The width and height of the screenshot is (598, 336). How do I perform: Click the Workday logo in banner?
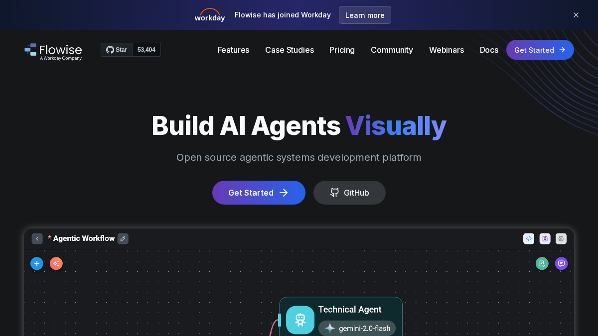(x=210, y=15)
